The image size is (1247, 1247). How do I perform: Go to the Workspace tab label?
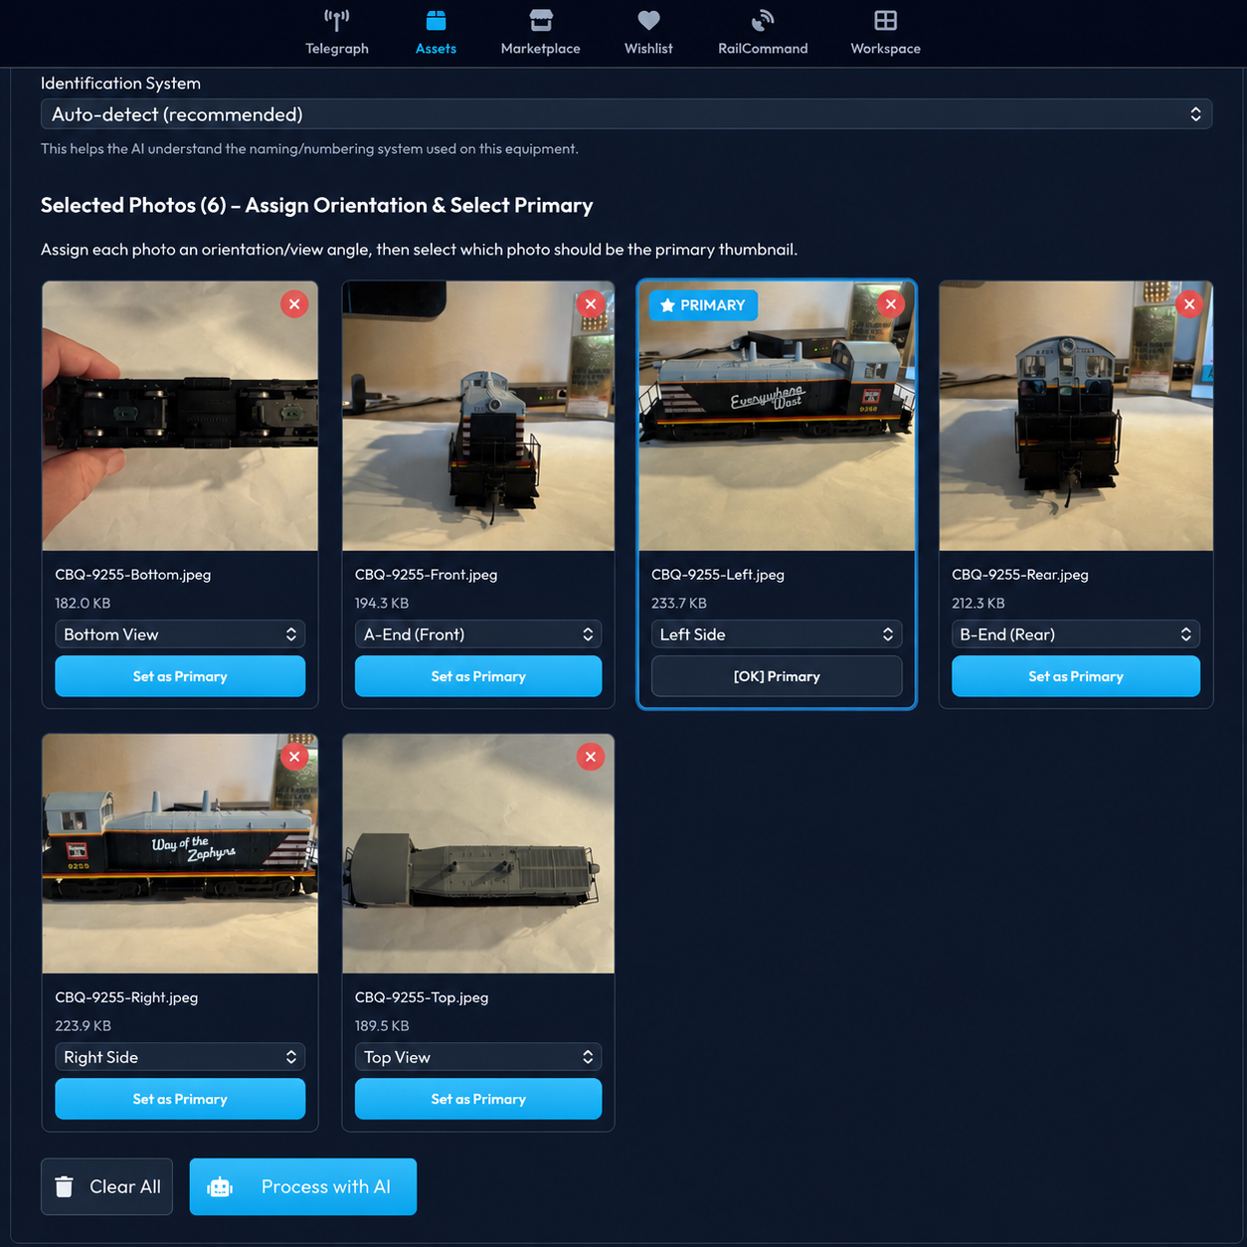click(x=885, y=49)
